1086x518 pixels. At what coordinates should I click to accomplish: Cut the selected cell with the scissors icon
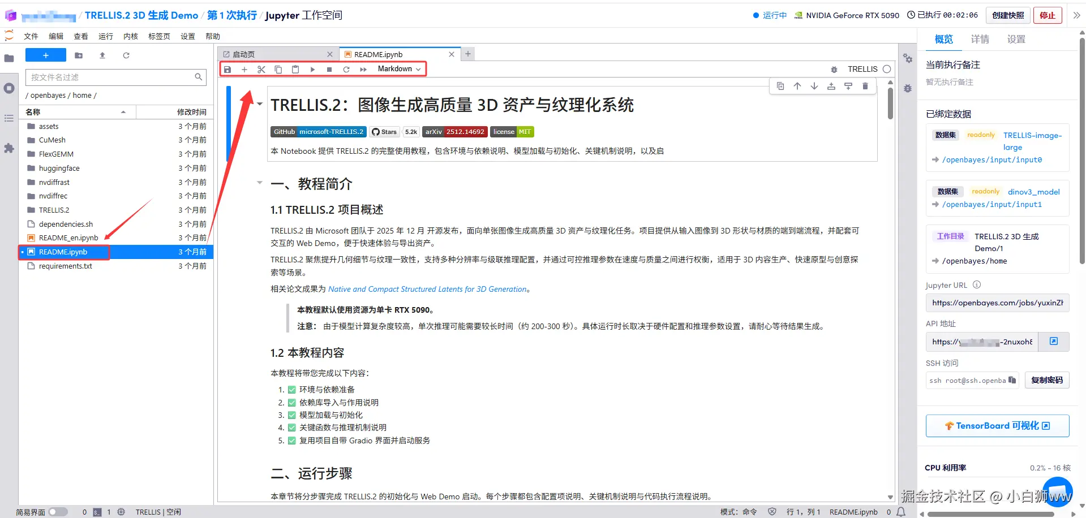click(261, 70)
